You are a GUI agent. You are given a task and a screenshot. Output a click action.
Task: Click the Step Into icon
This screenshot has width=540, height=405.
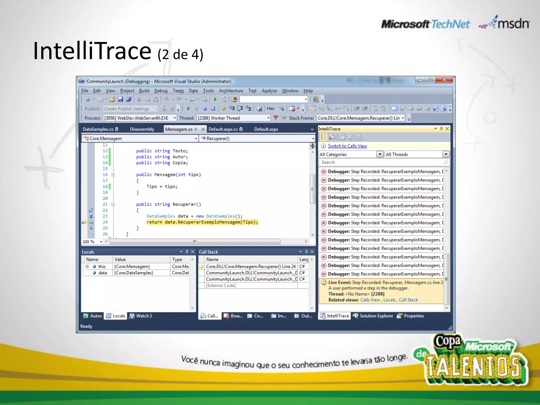232,109
